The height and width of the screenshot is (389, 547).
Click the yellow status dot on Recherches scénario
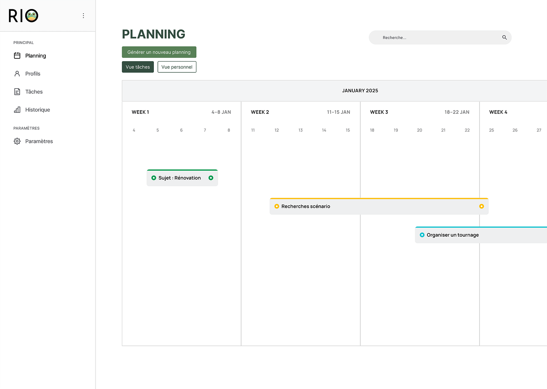coord(276,206)
